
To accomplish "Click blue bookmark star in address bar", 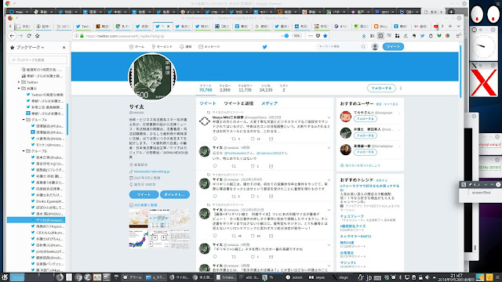I will 326,36.
